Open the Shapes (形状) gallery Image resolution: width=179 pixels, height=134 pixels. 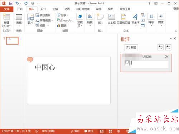point(63,15)
